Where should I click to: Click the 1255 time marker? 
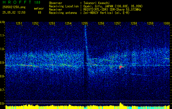(x=85, y=23)
